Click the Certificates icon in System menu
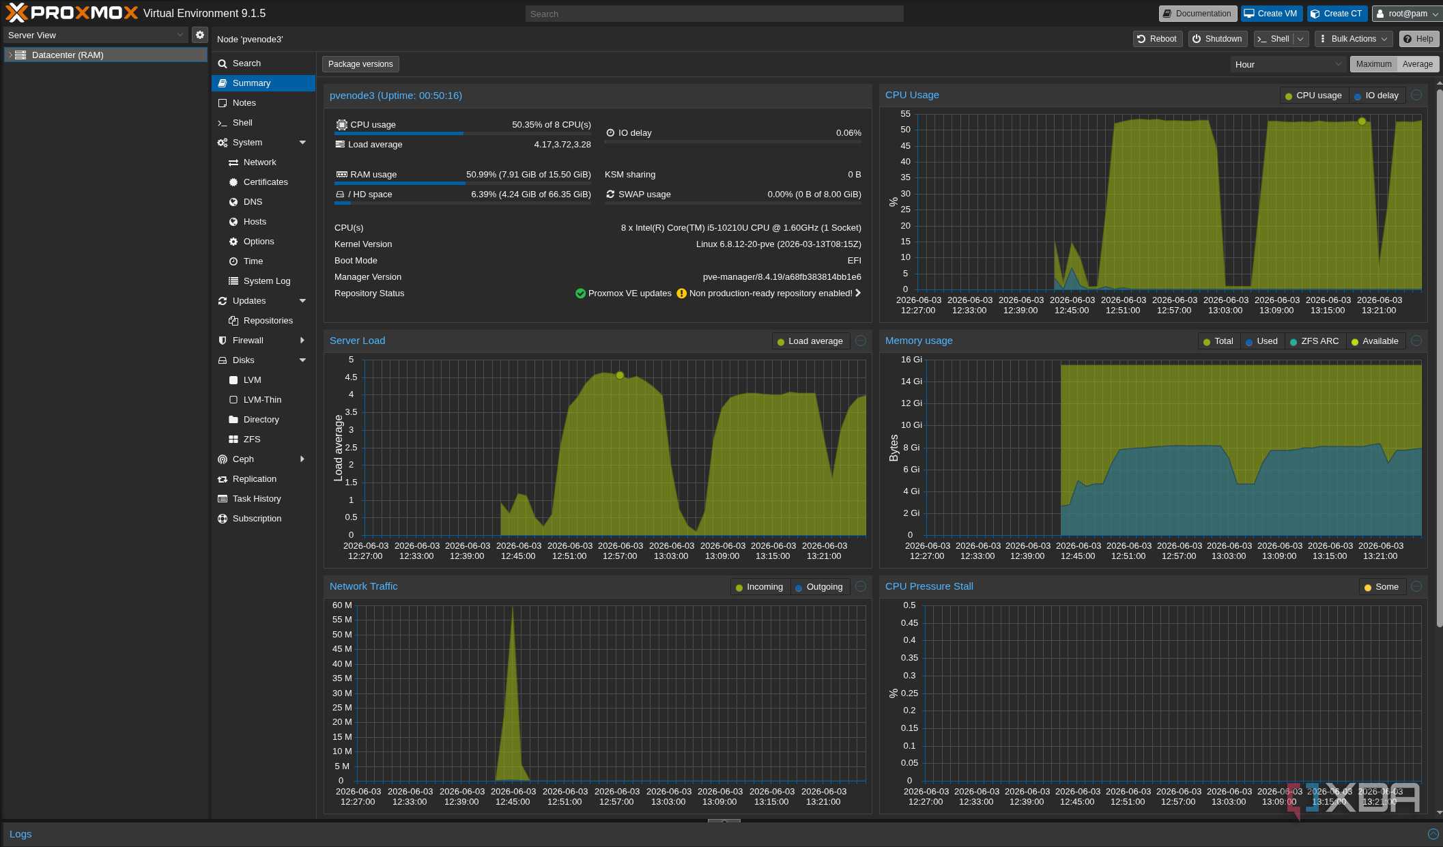Viewport: 1443px width, 847px height. click(x=233, y=182)
